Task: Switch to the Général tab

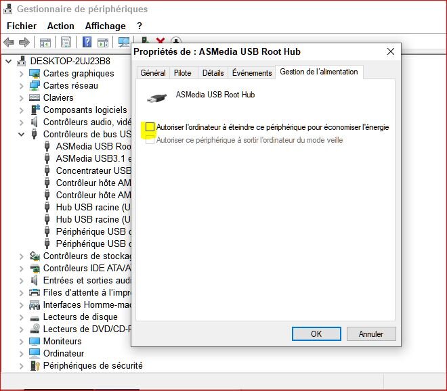Action: pos(153,73)
